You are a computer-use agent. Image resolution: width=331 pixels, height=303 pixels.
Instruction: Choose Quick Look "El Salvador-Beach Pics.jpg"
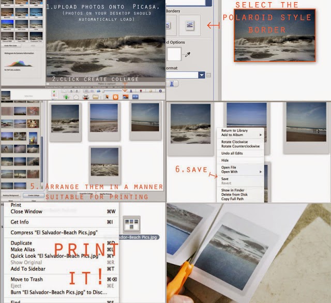(61, 256)
